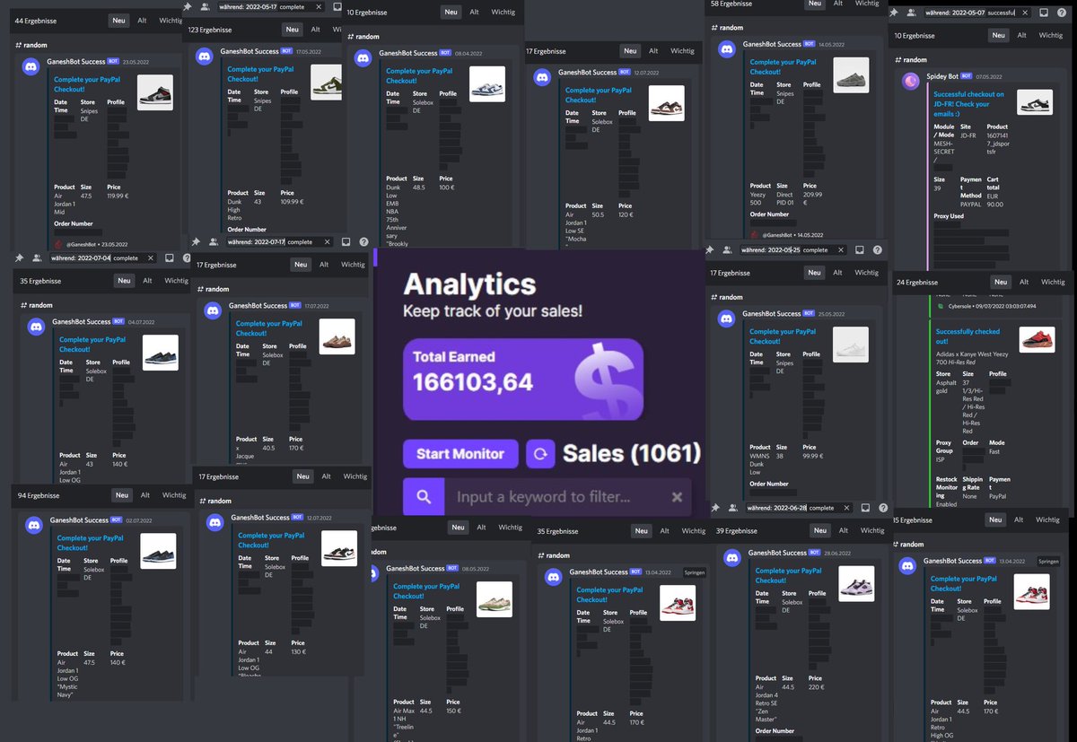Open Wichtig tab in 94 Ergebnisse panel

tap(174, 495)
